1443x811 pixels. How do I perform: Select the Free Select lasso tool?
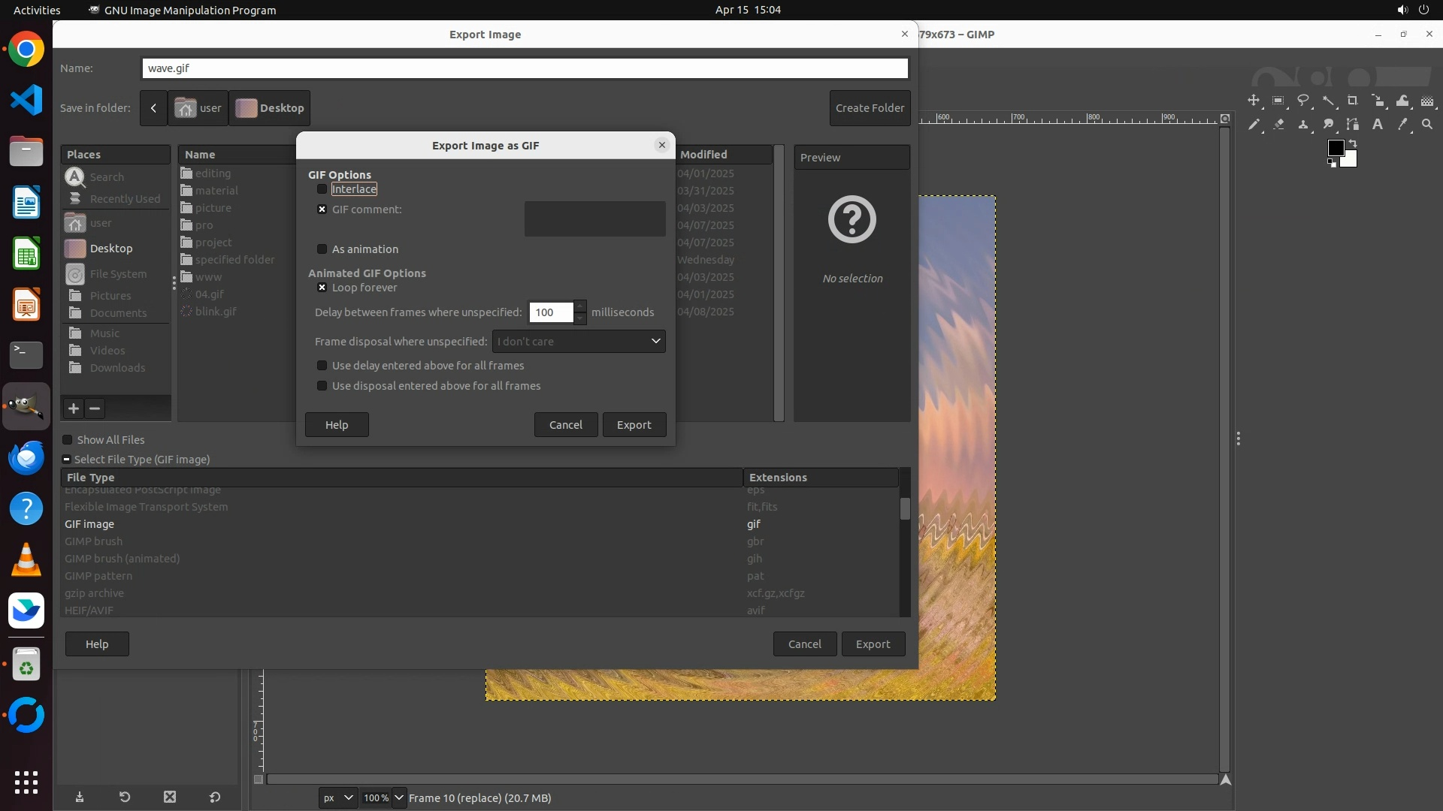pyautogui.click(x=1303, y=101)
